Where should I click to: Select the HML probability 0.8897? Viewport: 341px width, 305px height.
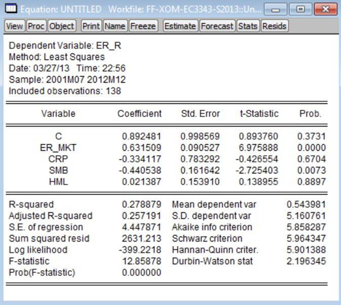pyautogui.click(x=312, y=182)
